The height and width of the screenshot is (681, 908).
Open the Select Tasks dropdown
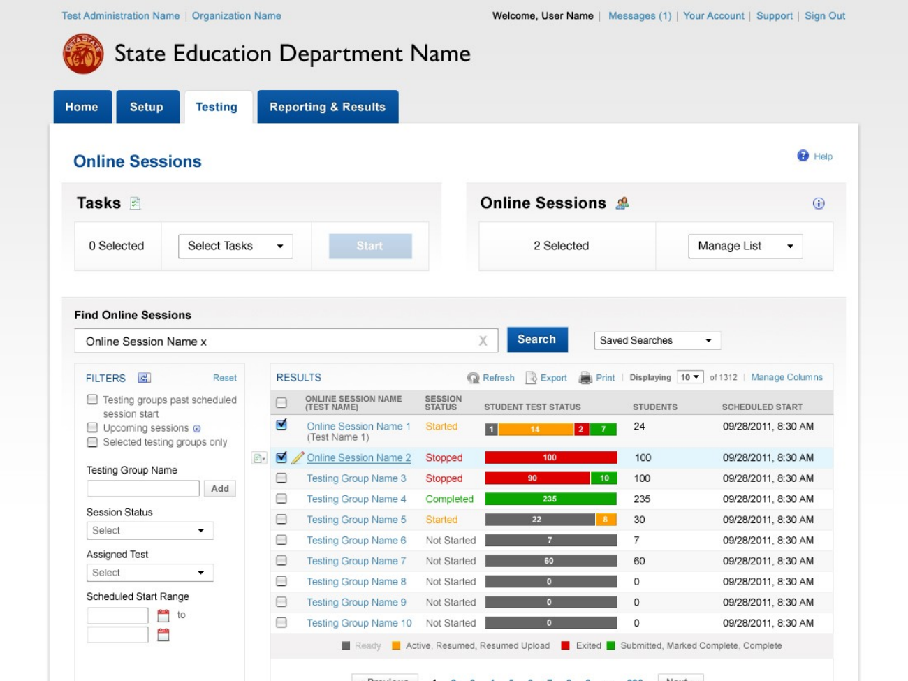pos(235,246)
